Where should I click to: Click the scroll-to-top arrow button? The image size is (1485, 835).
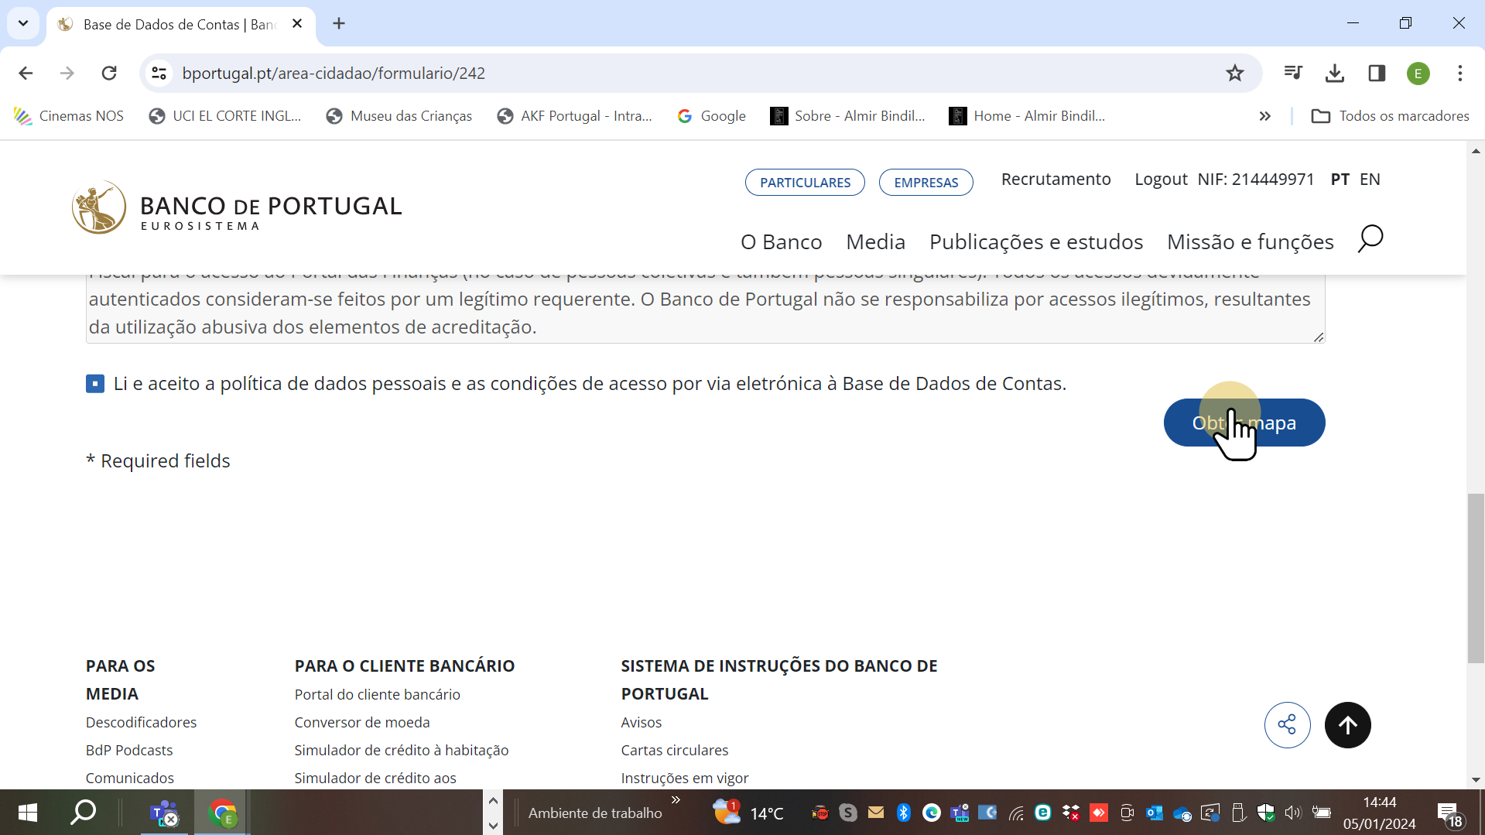[1348, 724]
